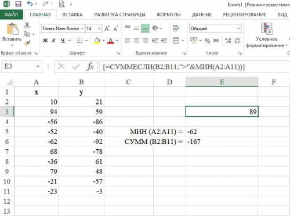290x216 pixels.
Task: Click Wrap Text icon
Action: point(176,28)
